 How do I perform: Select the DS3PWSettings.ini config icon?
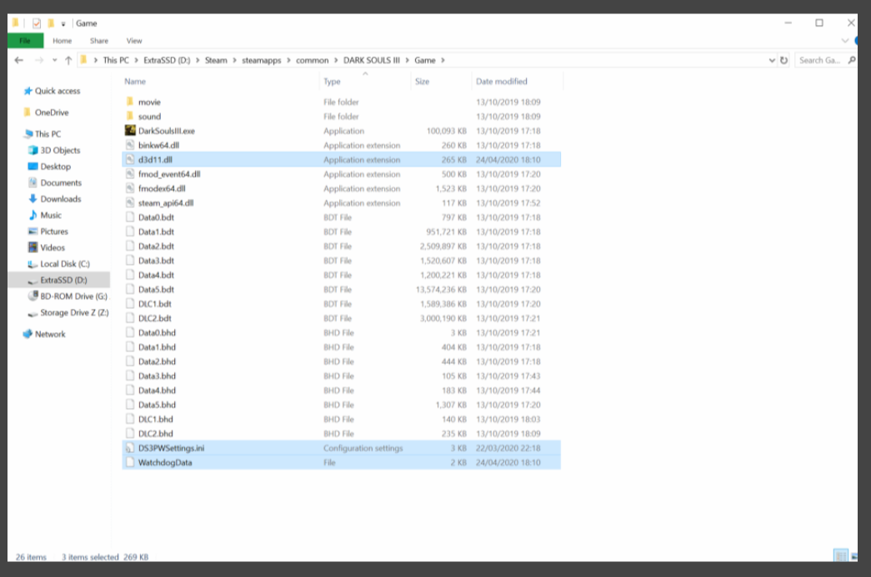coord(130,448)
